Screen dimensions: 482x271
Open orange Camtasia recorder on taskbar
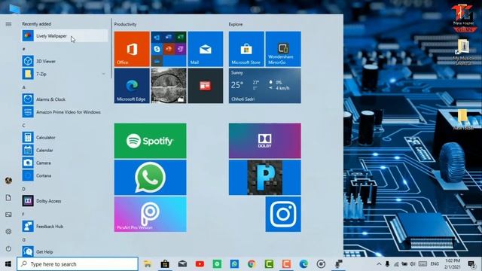tap(286, 264)
